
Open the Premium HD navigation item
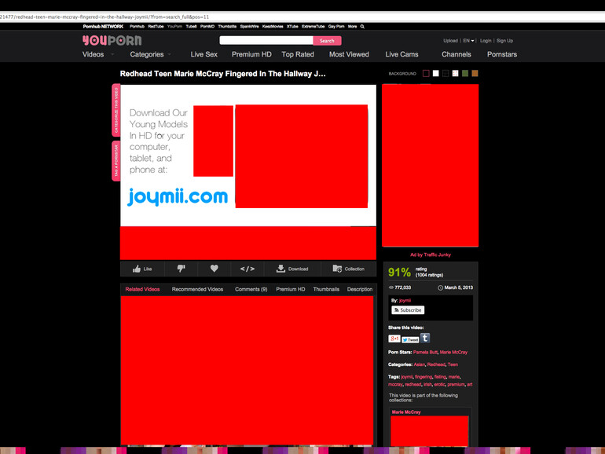[251, 54]
